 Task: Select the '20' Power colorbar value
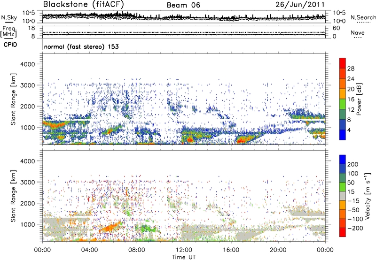351,89
